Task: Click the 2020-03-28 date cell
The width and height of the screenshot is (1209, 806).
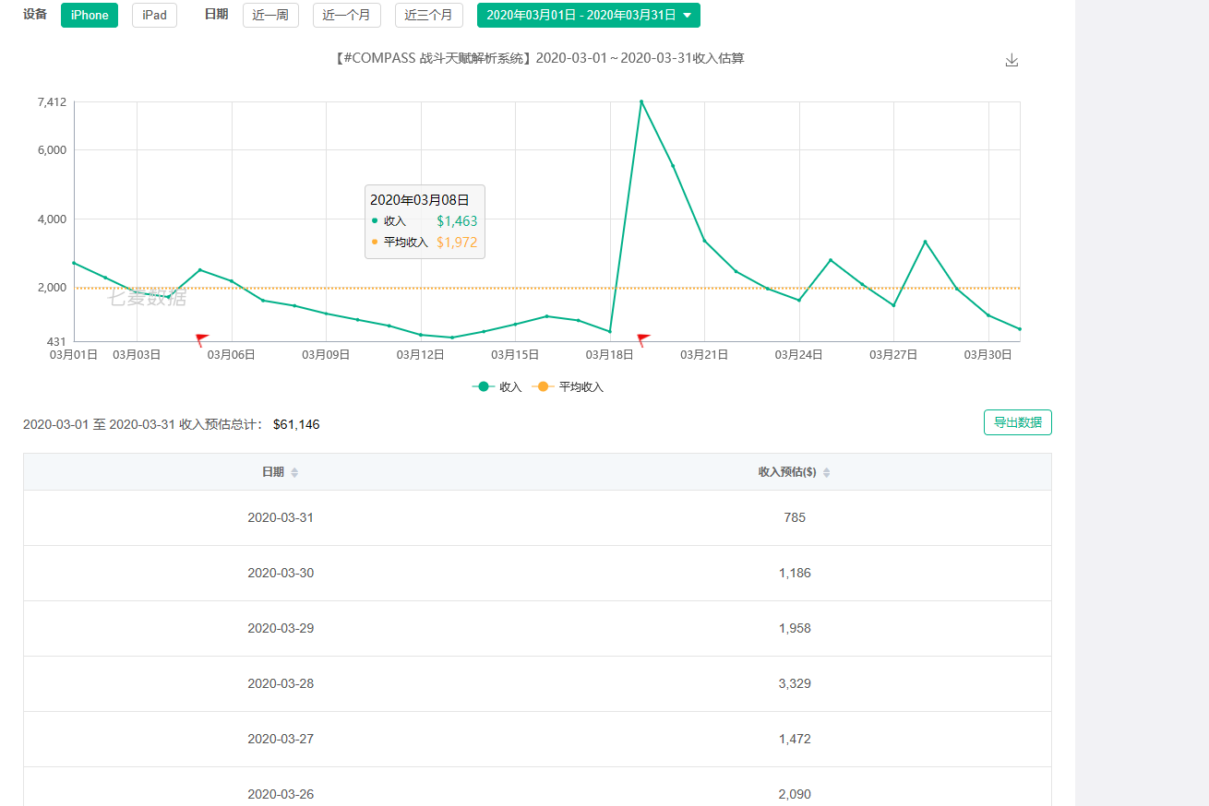Action: click(x=281, y=683)
